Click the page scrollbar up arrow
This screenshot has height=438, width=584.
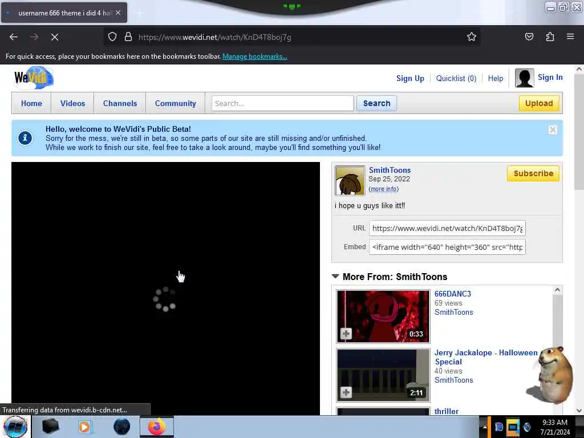579,69
